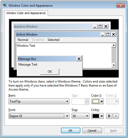
Task: Click the Inactive Window preview minimize icon
Action: [x=95, y=26]
